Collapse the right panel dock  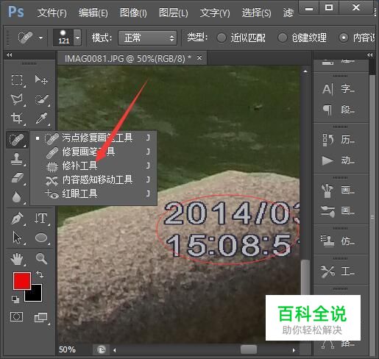coord(370,54)
